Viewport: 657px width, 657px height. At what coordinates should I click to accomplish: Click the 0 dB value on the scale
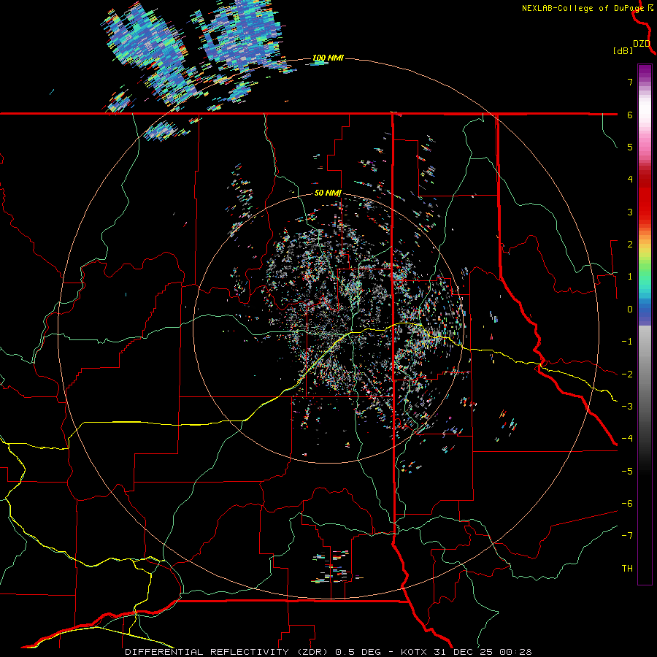[630, 310]
